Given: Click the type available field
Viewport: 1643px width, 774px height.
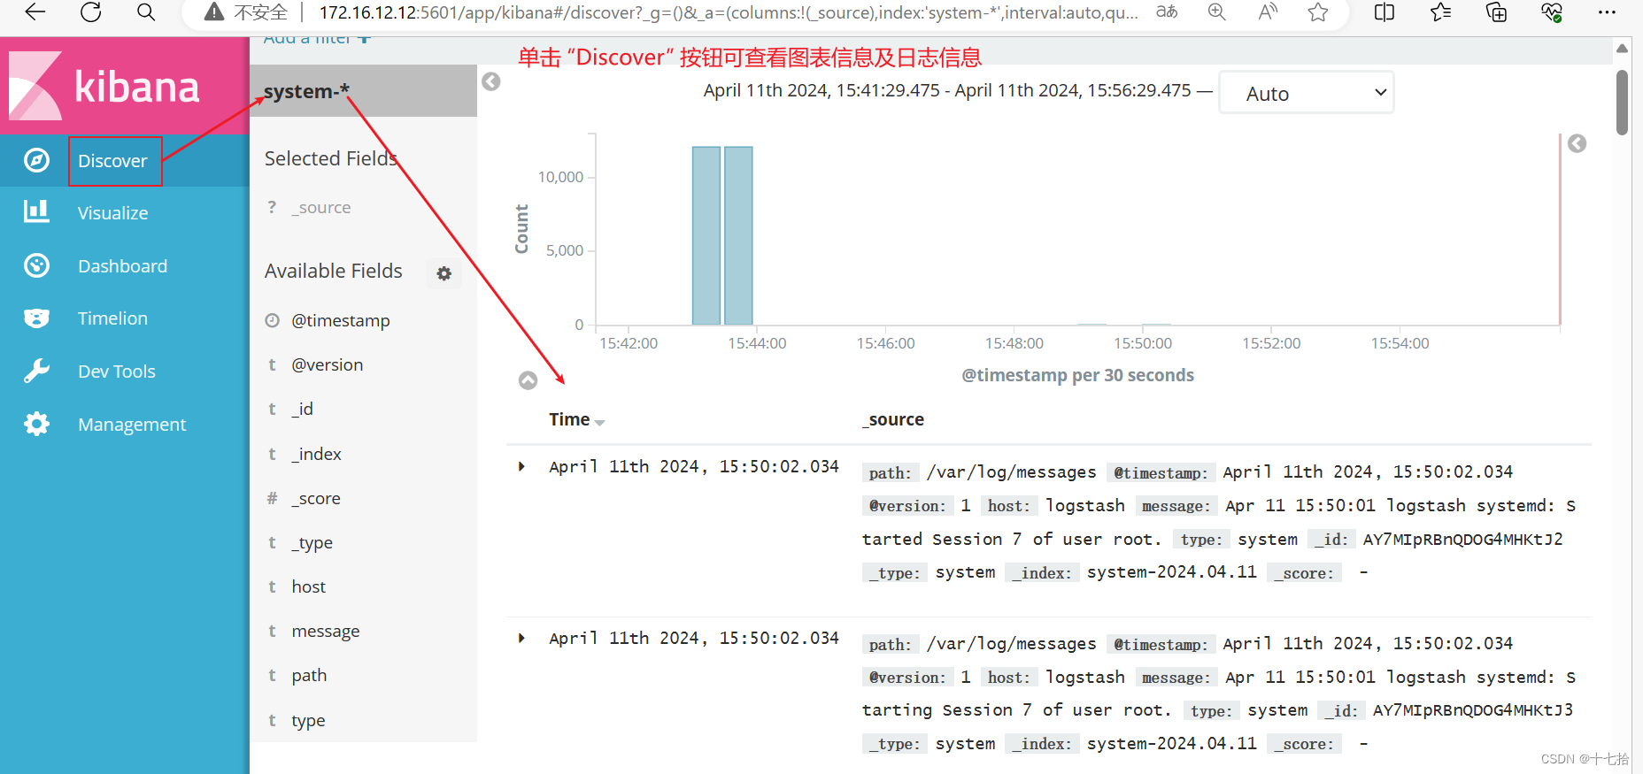Looking at the screenshot, I should click(308, 720).
